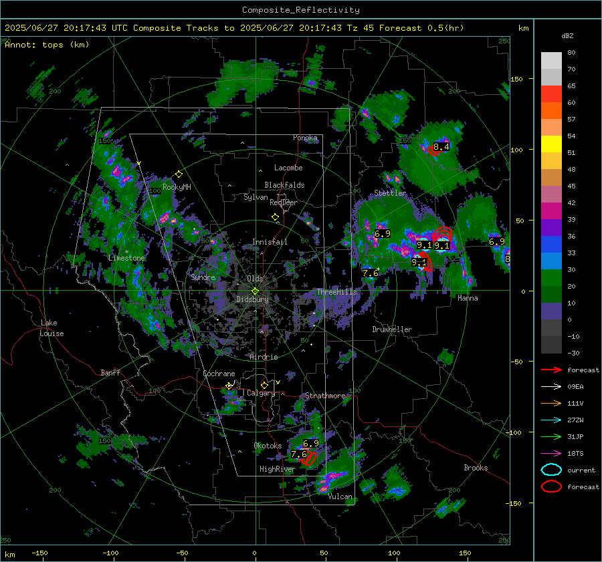The height and width of the screenshot is (562, 602).
Task: Click the Sundre town label
Action: click(203, 277)
